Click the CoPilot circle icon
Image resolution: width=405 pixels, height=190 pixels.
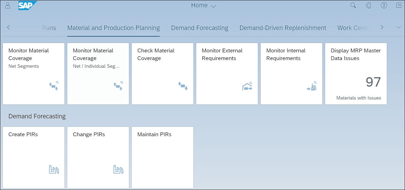pos(369,5)
